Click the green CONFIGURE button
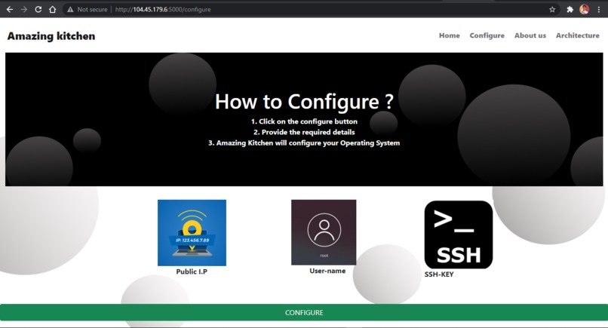The width and height of the screenshot is (608, 328). click(x=304, y=312)
